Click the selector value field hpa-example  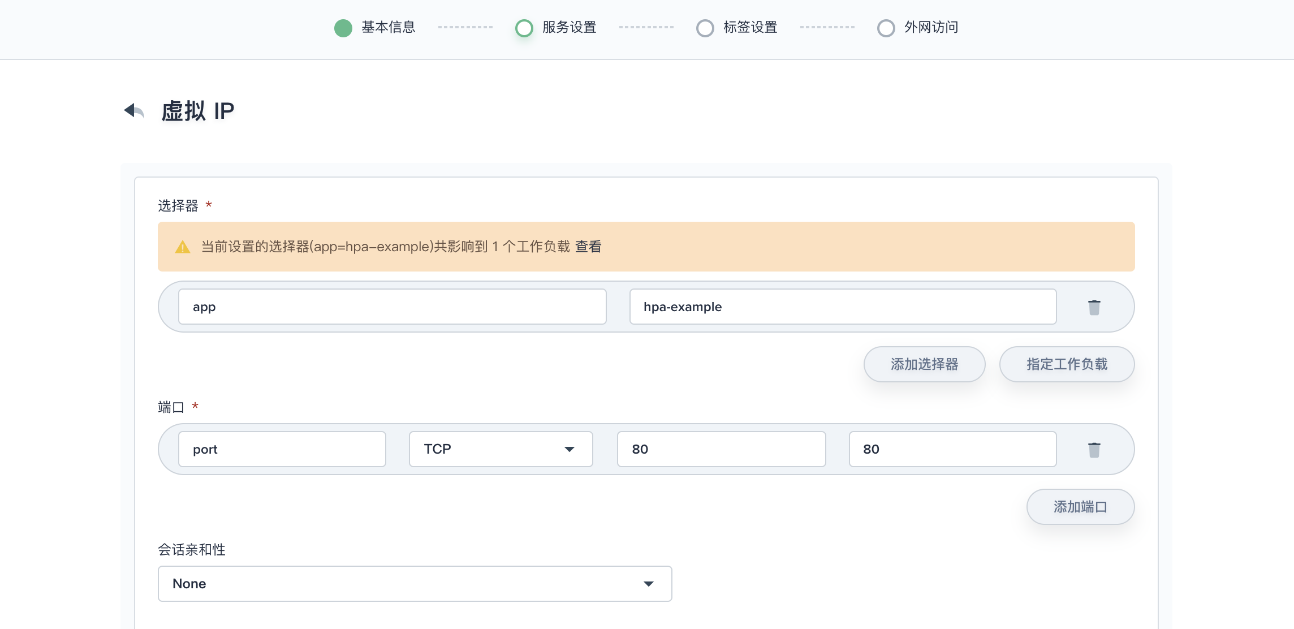(843, 307)
